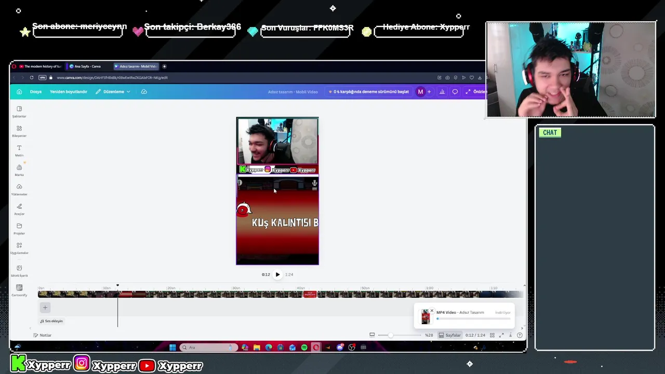Open the analytics bar chart icon
This screenshot has height=374, width=665.
442,91
